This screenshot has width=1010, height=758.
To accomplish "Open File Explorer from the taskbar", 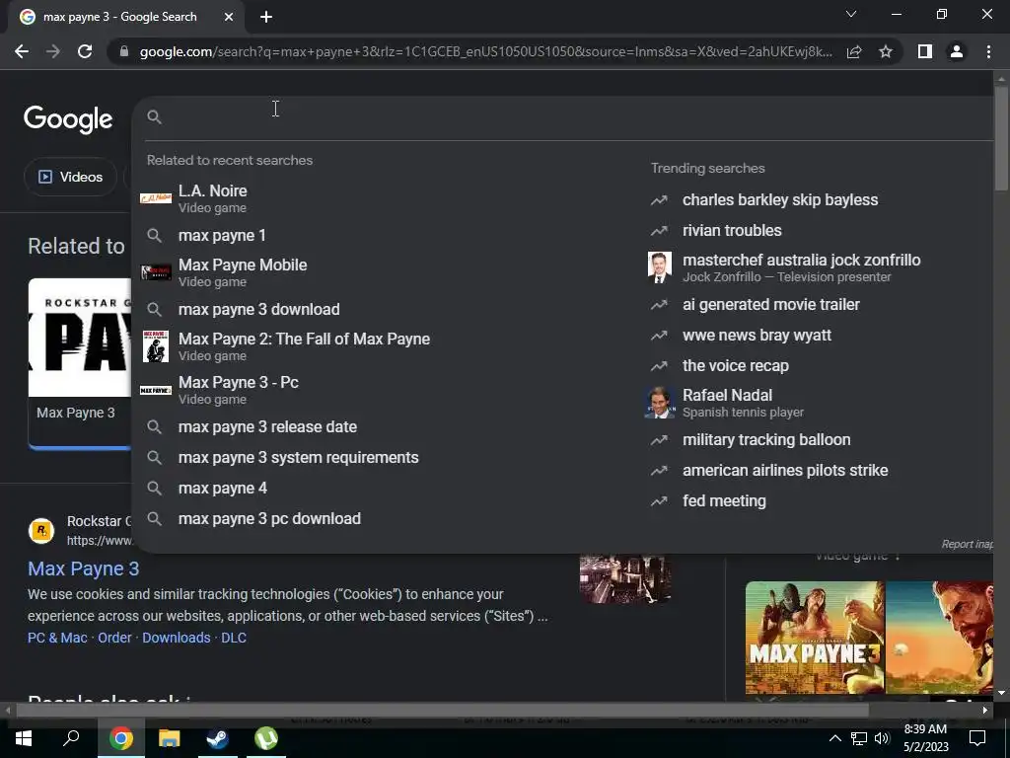I will [169, 738].
